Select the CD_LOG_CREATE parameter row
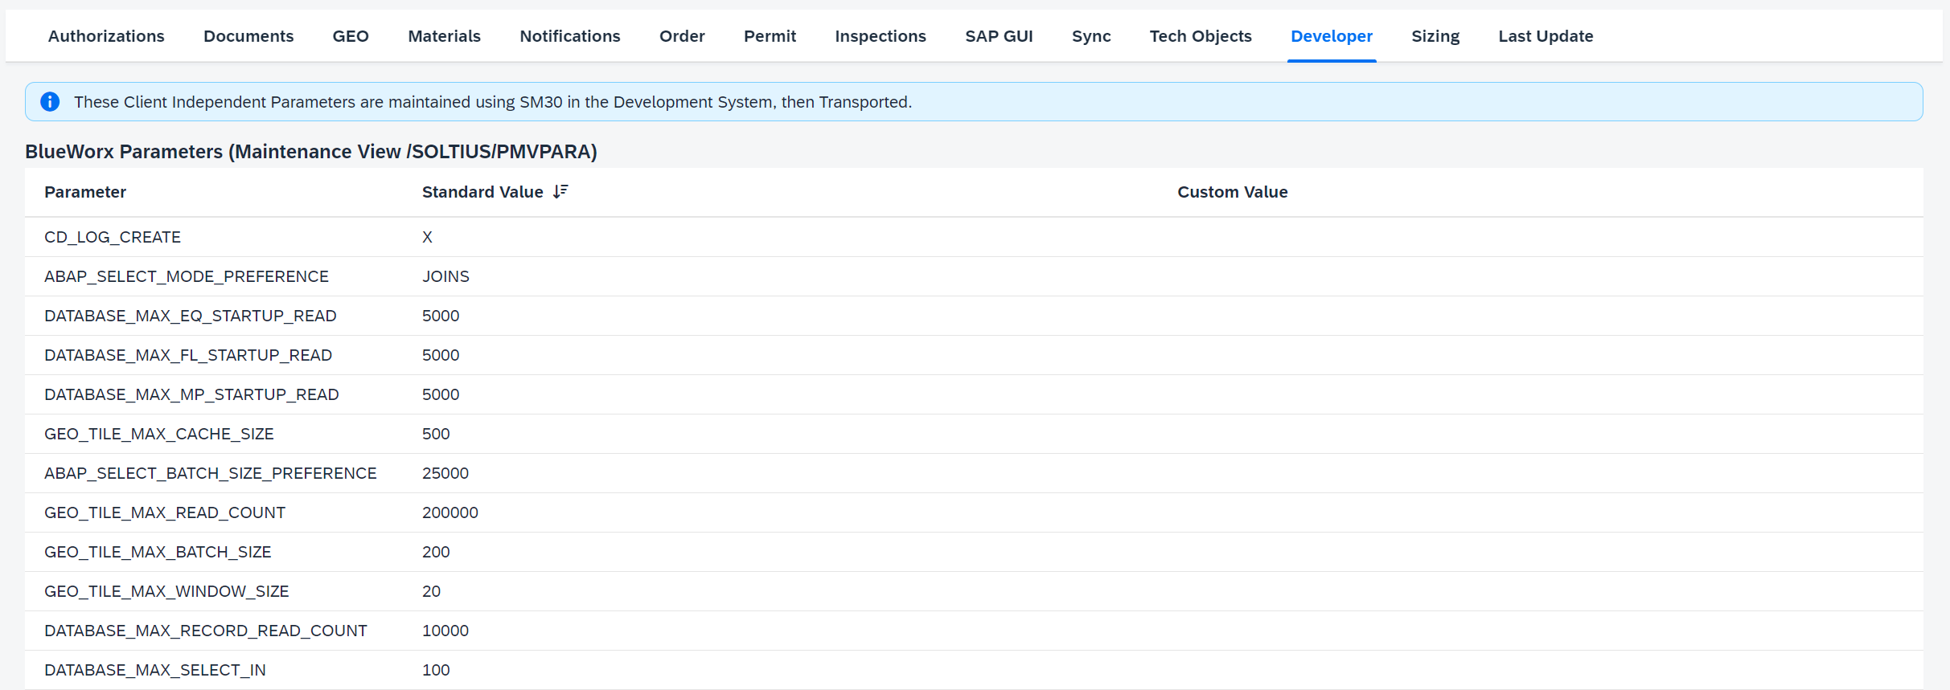Viewport: 1950px width, 690px height. pyautogui.click(x=974, y=237)
